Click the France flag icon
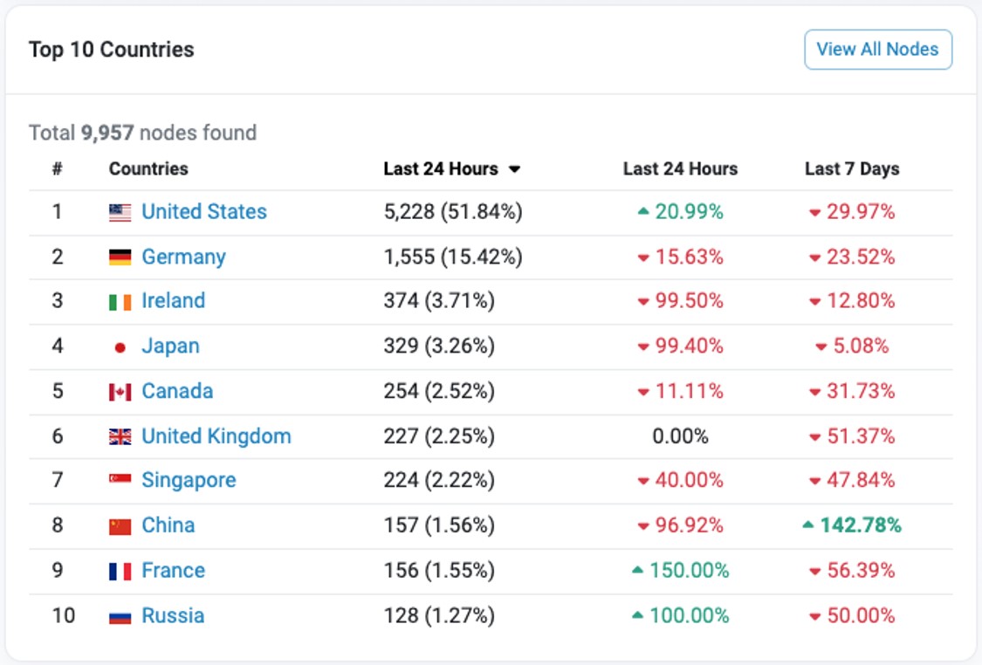 click(120, 571)
